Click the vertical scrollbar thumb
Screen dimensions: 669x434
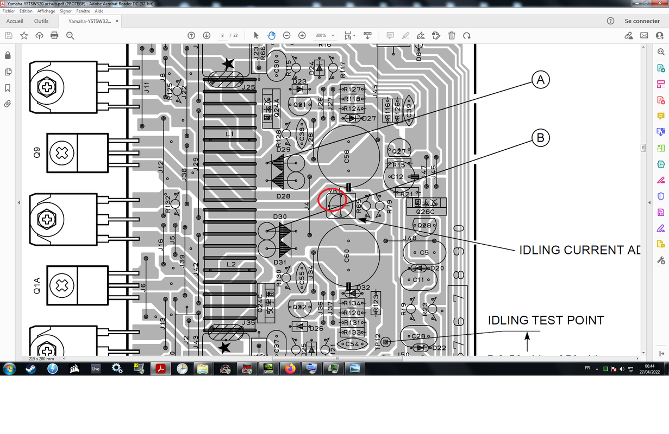coord(643,148)
